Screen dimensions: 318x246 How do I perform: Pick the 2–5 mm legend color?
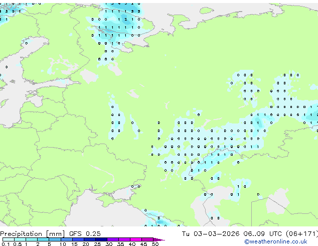click(x=43, y=239)
